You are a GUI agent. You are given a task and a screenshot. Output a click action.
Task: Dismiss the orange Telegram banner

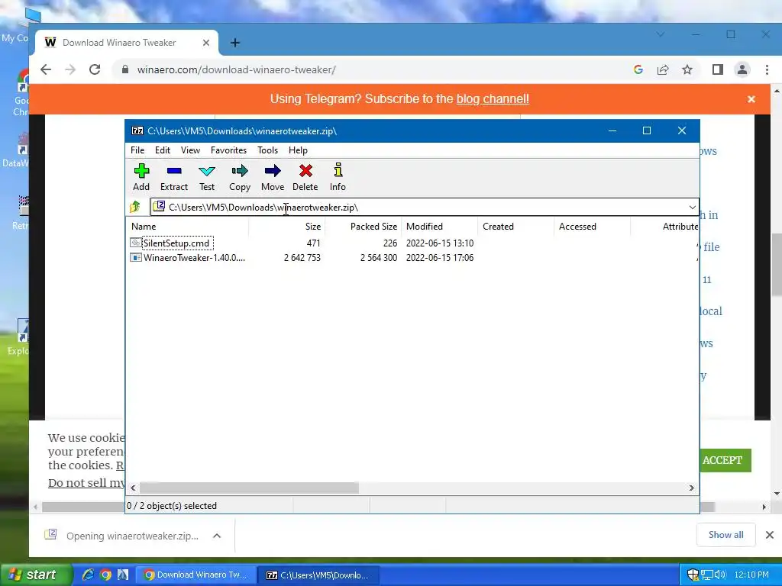(x=751, y=99)
